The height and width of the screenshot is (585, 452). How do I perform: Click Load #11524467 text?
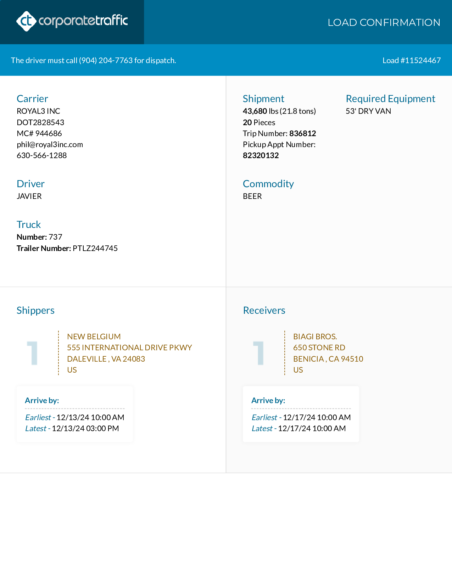(412, 60)
